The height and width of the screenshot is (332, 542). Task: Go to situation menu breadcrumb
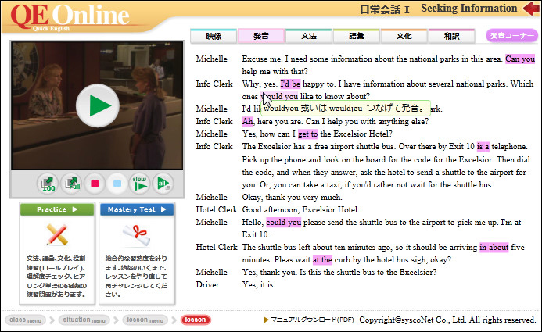click(84, 320)
